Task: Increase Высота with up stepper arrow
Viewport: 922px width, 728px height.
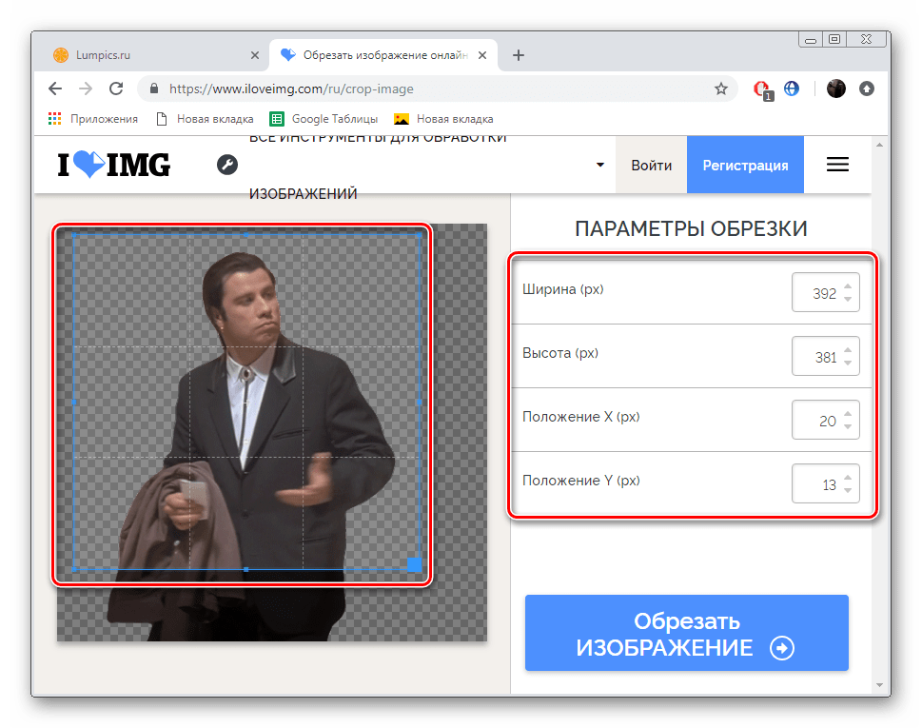Action: tap(848, 350)
